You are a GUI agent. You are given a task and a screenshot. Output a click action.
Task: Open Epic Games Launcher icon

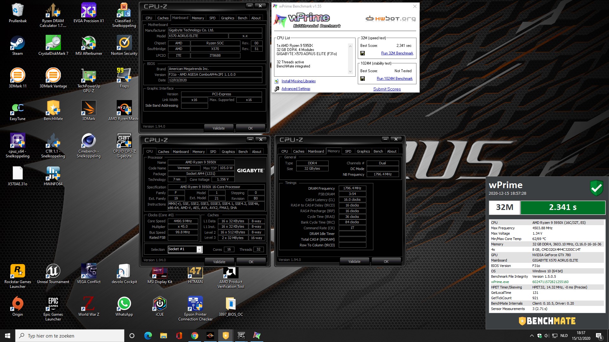[53, 309]
